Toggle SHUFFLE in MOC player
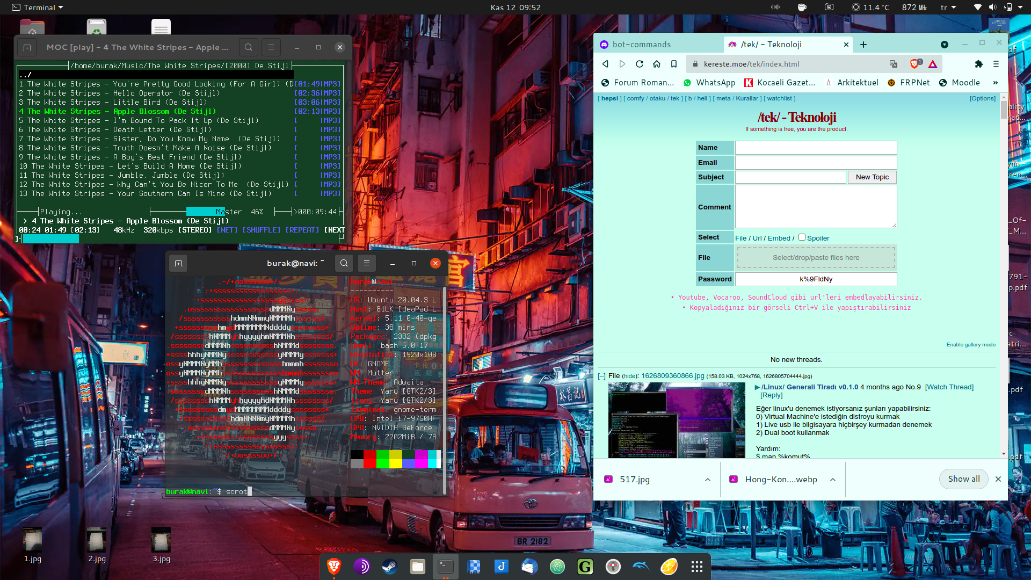1031x580 pixels. click(261, 230)
